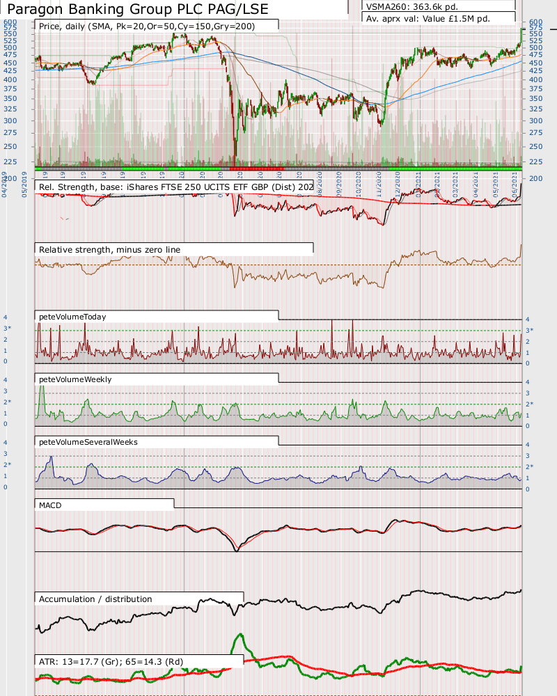The width and height of the screenshot is (557, 696).
Task: Click the 225 value on right price axis
Action: [x=535, y=161]
